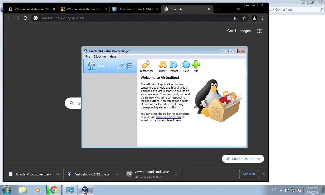Click Show all downloads button
Image resolution: width=325 pixels, height=195 pixels.
point(249,174)
